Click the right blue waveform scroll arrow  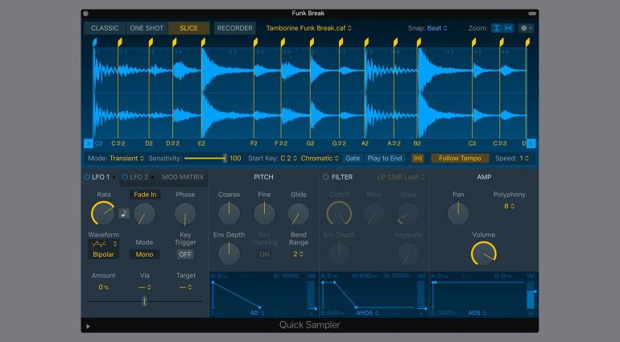tap(531, 143)
